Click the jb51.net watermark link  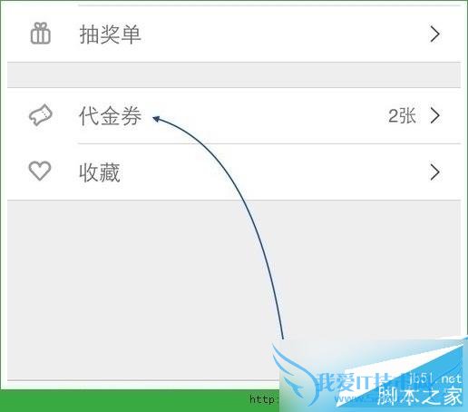point(434,379)
